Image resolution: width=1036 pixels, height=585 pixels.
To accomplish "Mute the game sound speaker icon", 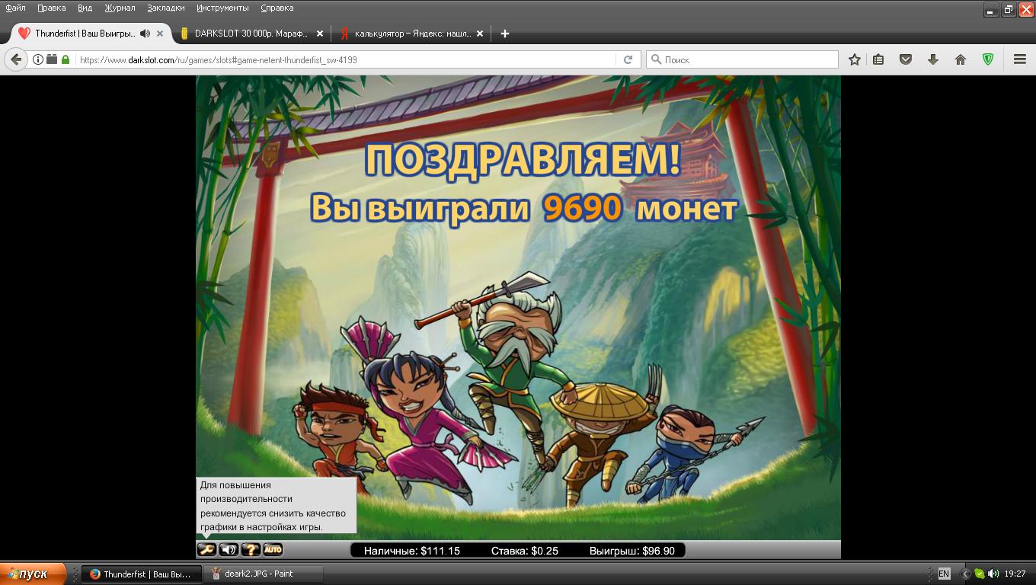I will (229, 549).
